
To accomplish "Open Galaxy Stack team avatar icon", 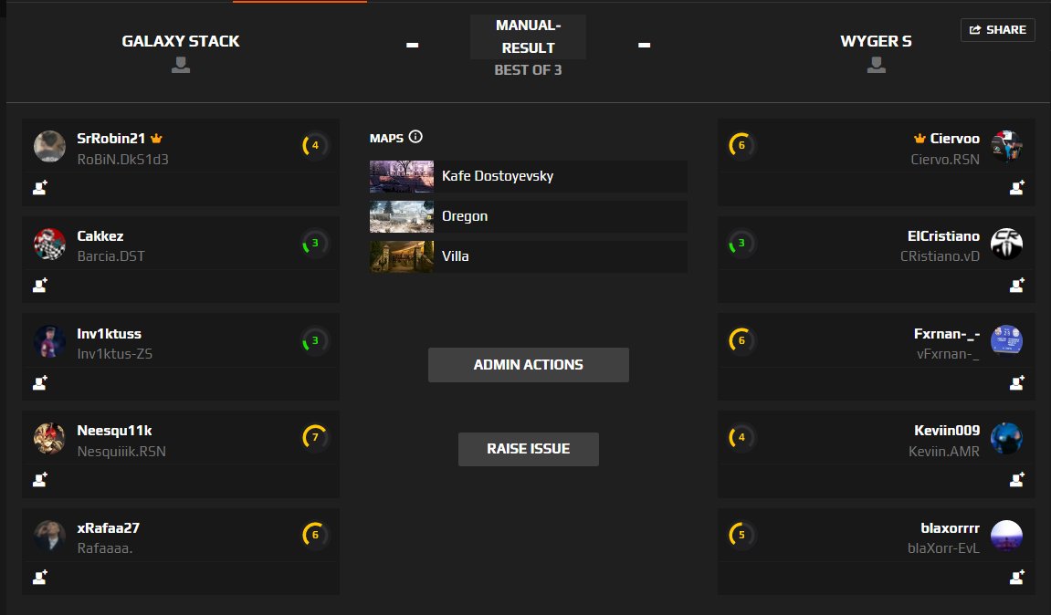I will tap(180, 65).
